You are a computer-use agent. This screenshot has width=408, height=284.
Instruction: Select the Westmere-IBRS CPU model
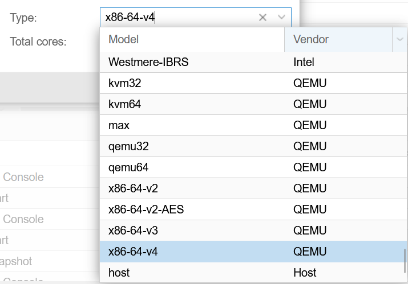click(253, 62)
